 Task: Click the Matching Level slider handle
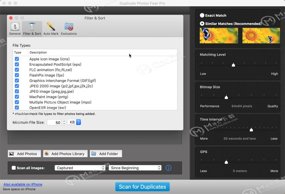tap(233, 65)
